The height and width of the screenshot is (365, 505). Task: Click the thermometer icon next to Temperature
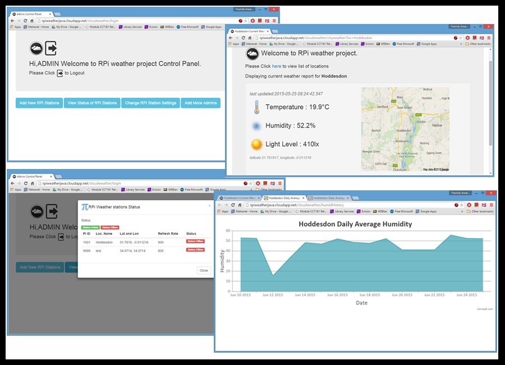[x=256, y=107]
